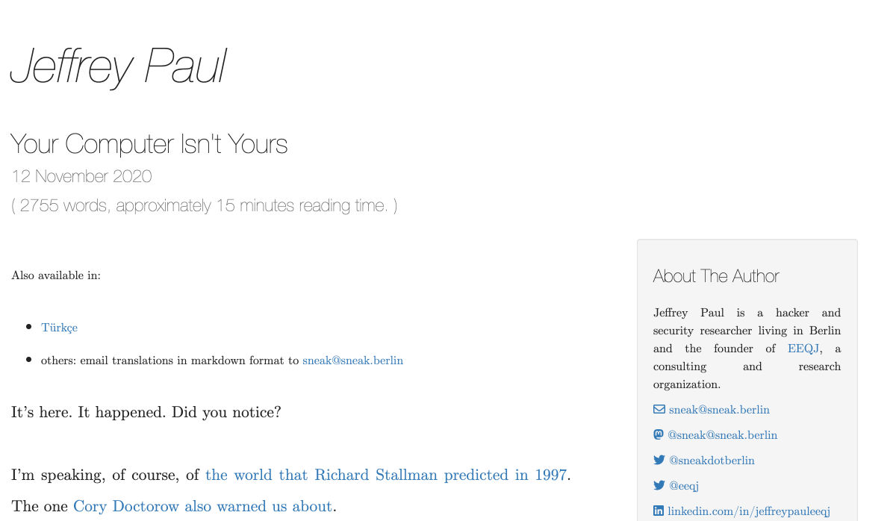896x521 pixels.
Task: Follow the Richard Stallman 1997 prediction link
Action: 386,475
